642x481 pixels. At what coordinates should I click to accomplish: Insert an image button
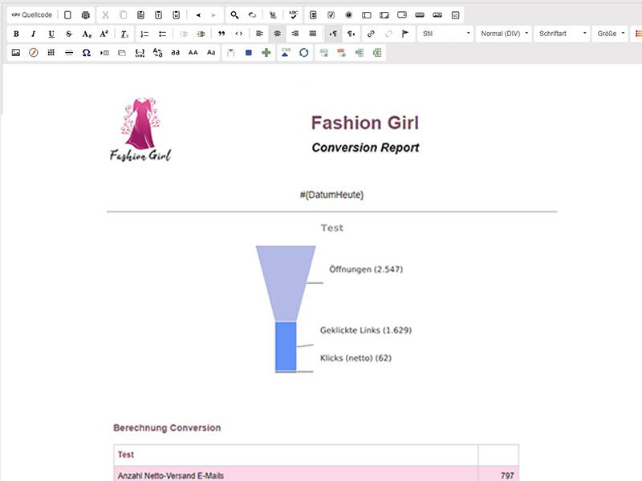(x=437, y=15)
